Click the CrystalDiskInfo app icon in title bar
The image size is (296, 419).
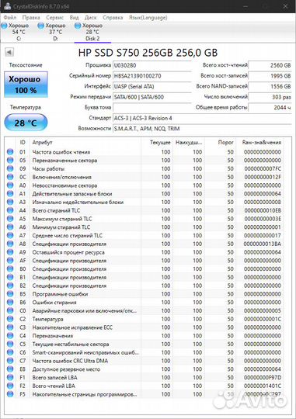click(7, 6)
